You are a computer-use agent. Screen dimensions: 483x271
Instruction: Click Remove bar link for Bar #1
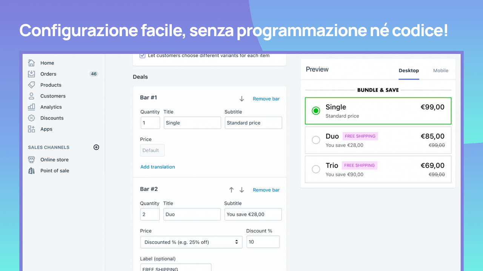click(266, 99)
